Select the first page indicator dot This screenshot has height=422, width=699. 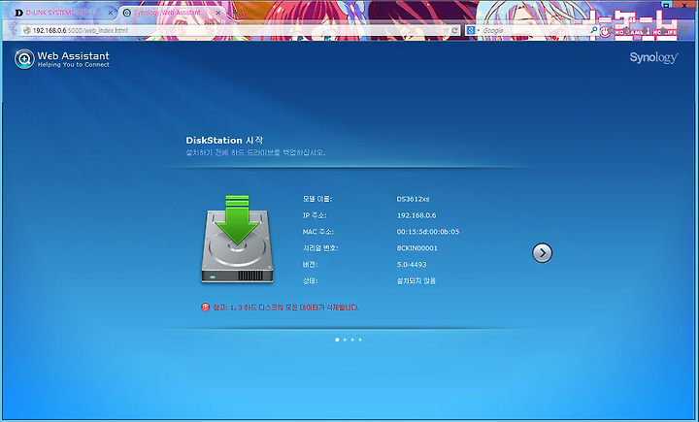(337, 340)
